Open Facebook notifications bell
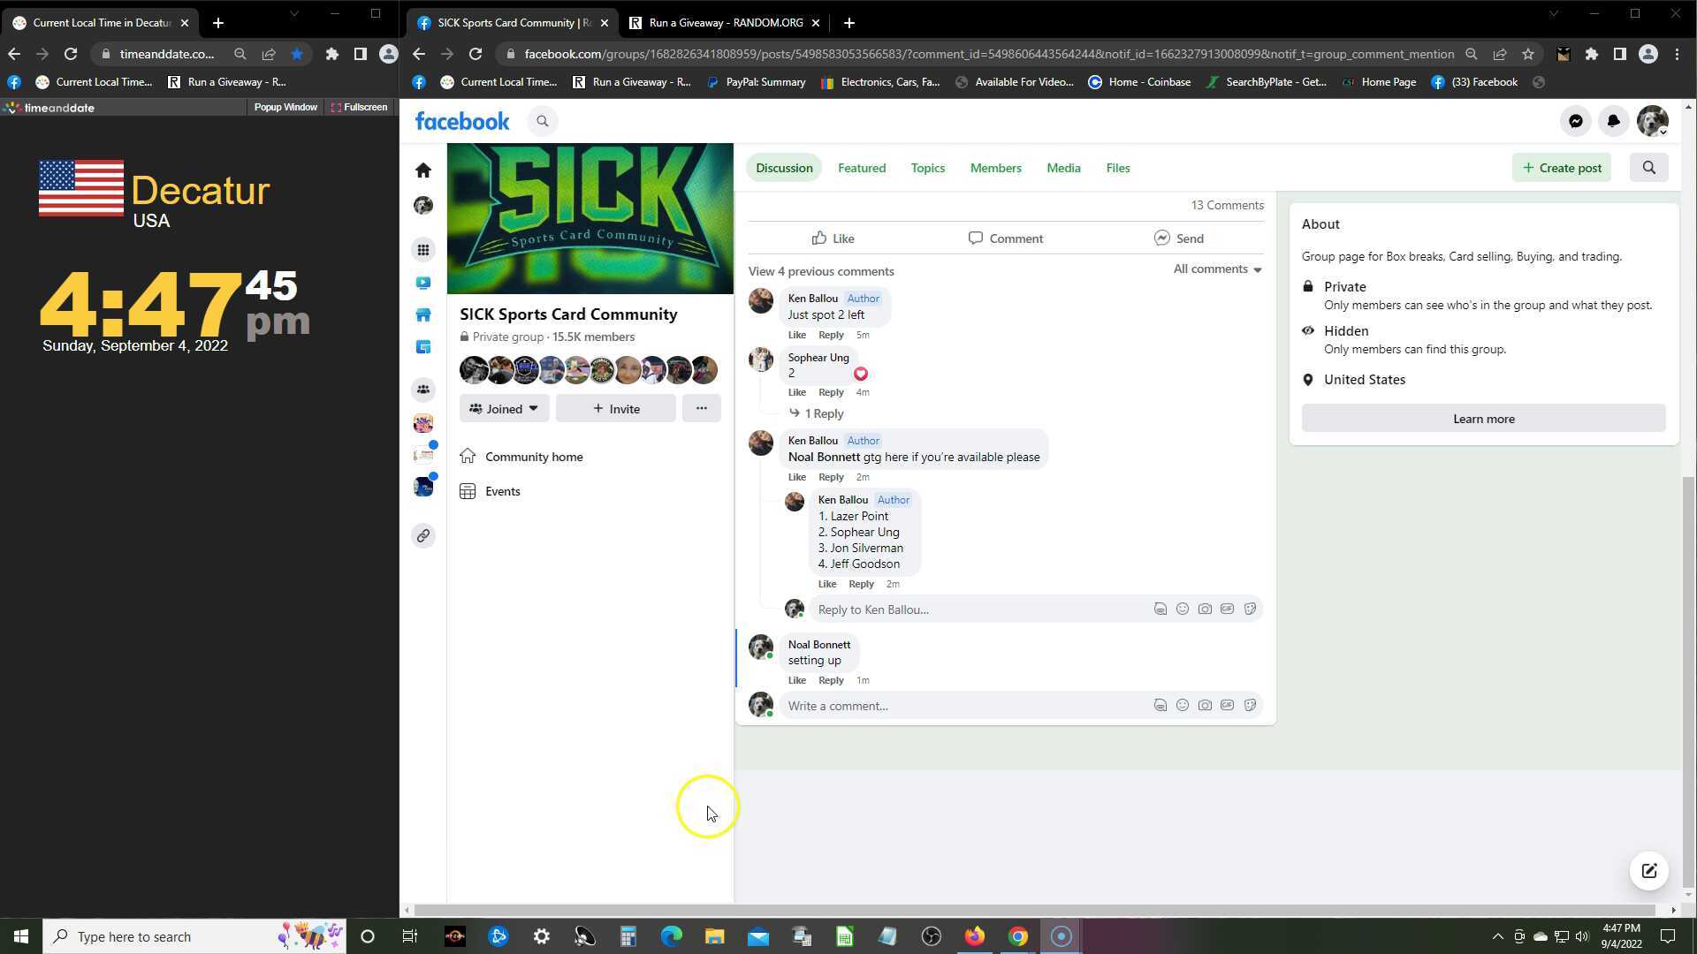The width and height of the screenshot is (1697, 954). click(1613, 122)
